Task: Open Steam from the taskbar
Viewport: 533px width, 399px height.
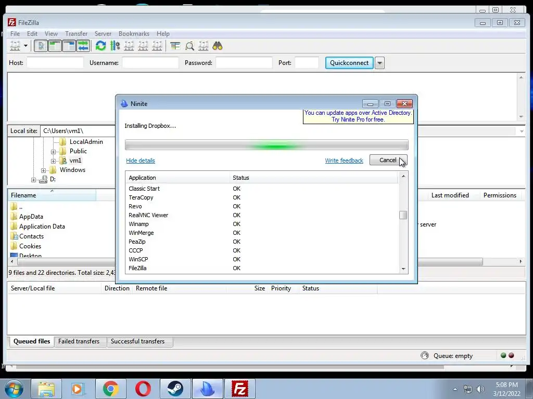Action: click(x=175, y=389)
